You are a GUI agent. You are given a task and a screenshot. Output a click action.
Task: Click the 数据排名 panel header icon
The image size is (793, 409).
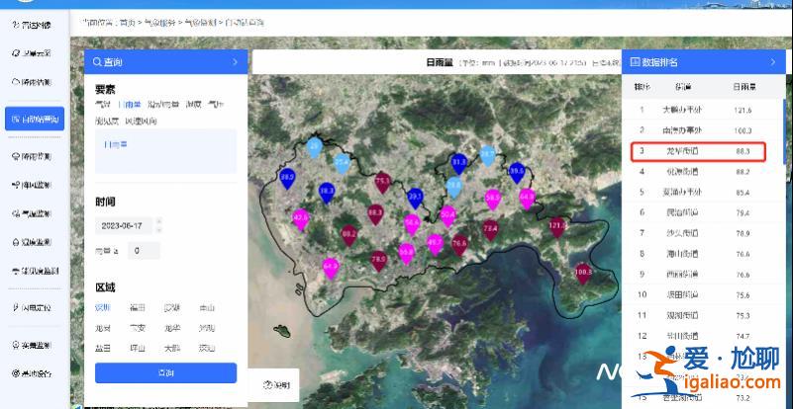click(x=635, y=62)
